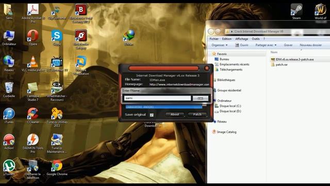Viewport: 330px width, 186px height.
Task: Open the Fichier menu in Explorer
Action: [214, 39]
